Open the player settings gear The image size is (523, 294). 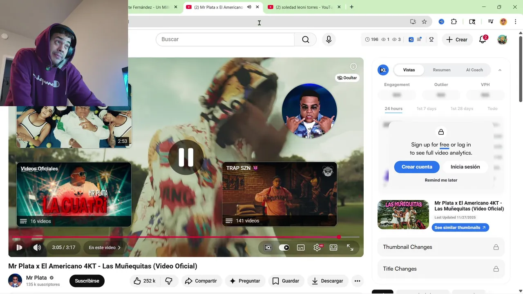click(x=317, y=247)
